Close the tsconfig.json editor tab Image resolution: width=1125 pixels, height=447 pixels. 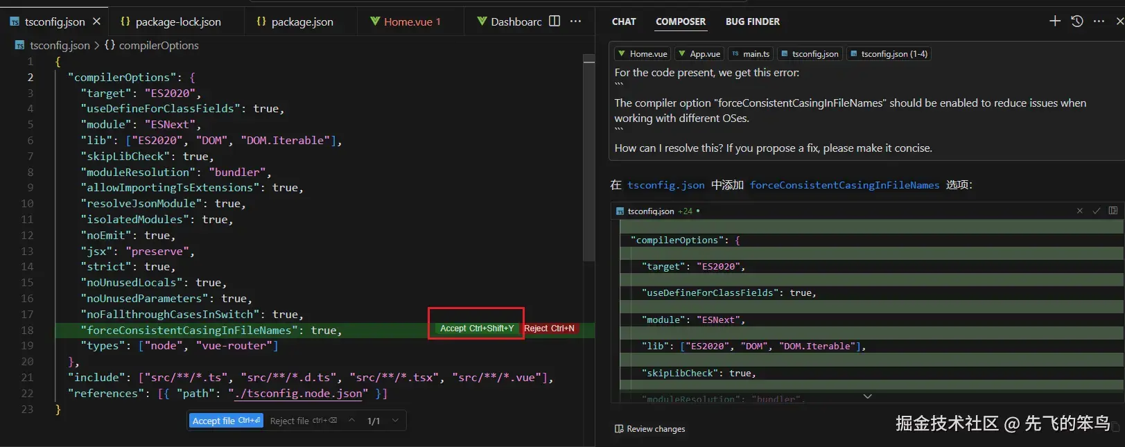tap(96, 21)
